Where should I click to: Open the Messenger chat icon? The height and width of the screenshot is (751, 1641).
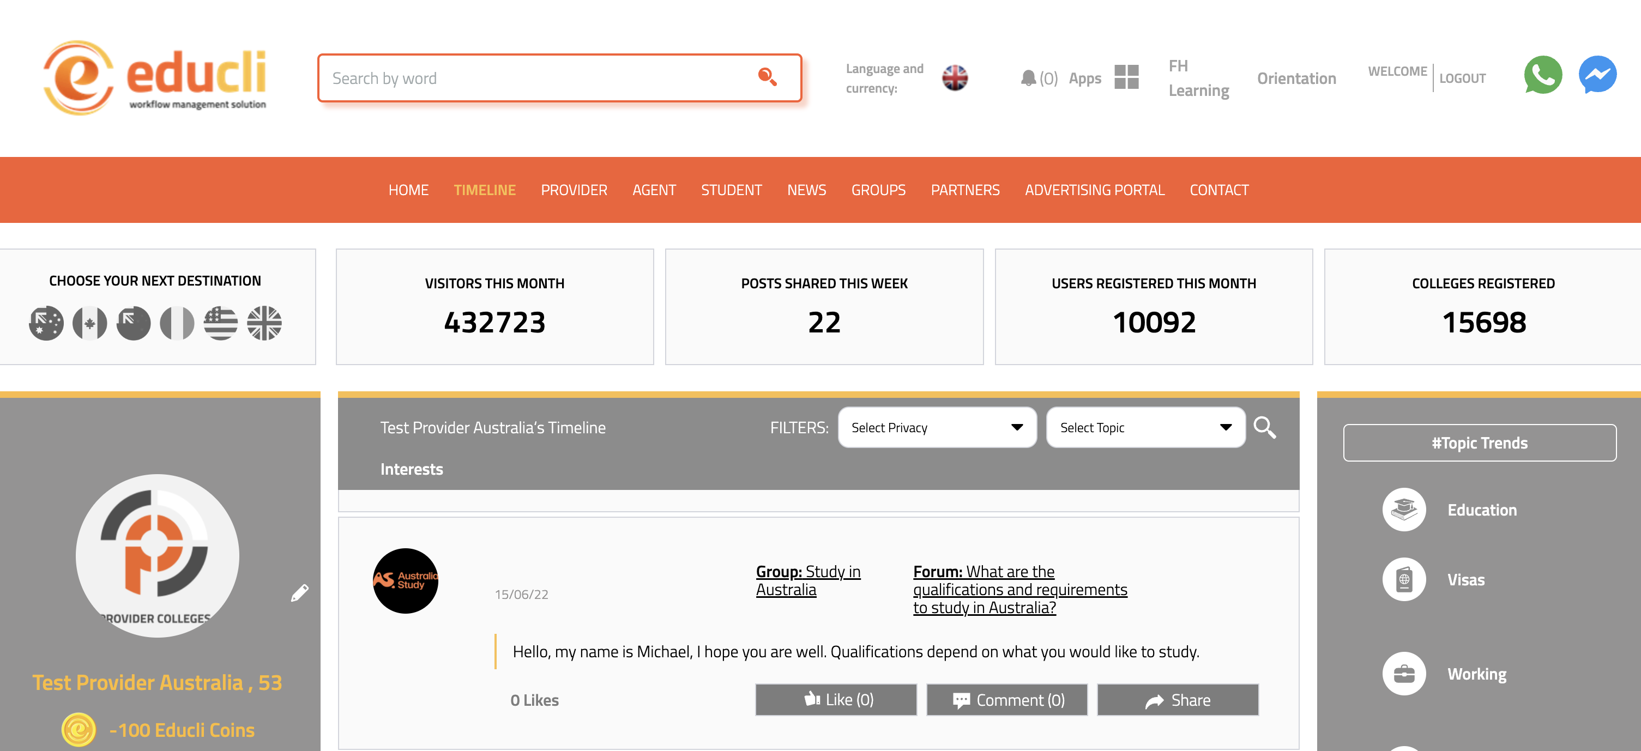(1597, 75)
